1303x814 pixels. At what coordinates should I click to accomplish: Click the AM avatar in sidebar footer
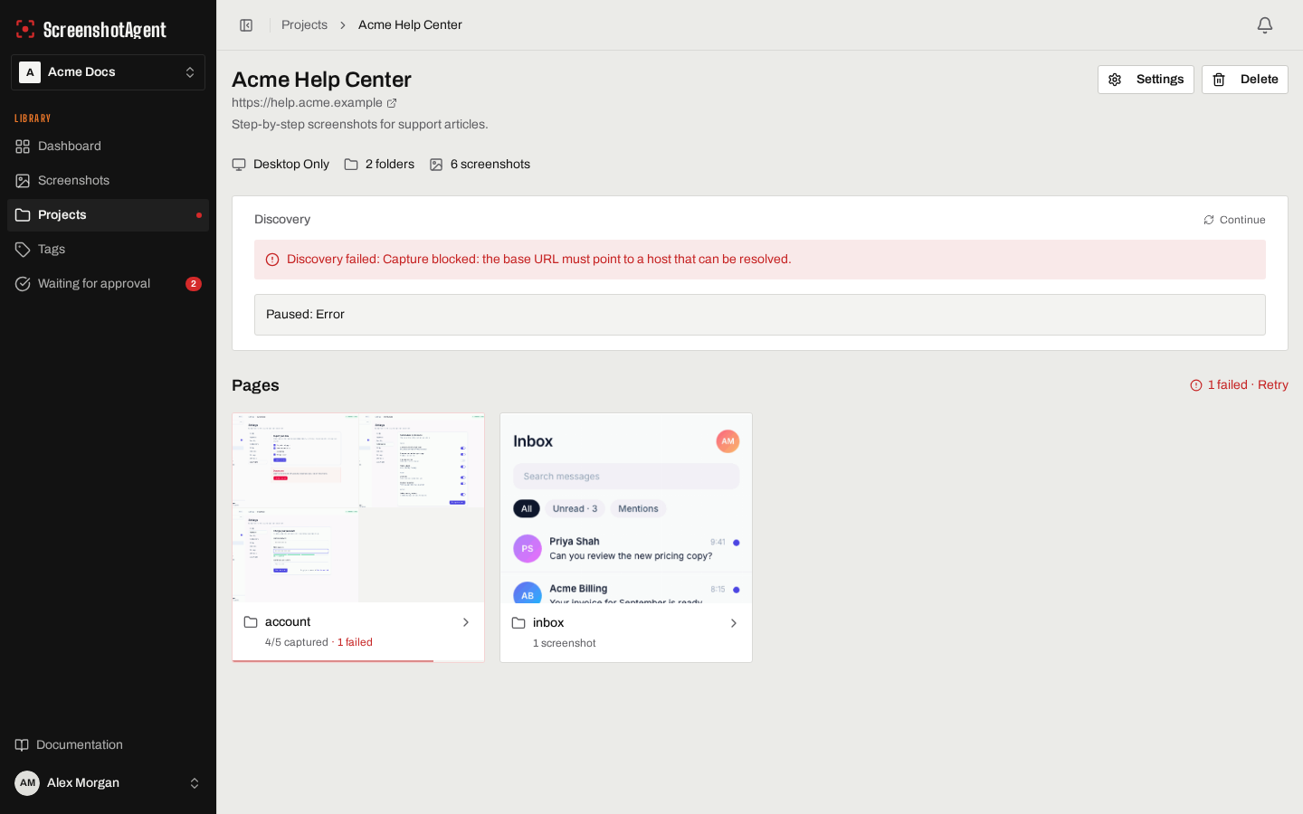27,783
